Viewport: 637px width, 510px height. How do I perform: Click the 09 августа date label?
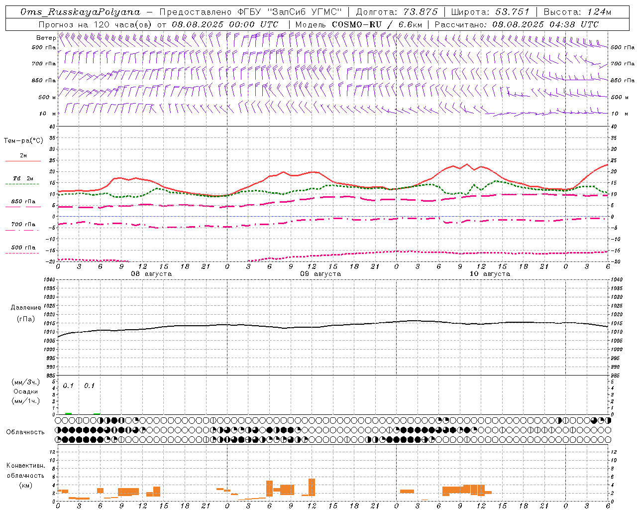coord(320,274)
